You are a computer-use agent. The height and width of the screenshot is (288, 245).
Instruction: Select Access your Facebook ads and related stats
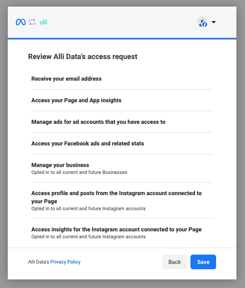pyautogui.click(x=87, y=143)
